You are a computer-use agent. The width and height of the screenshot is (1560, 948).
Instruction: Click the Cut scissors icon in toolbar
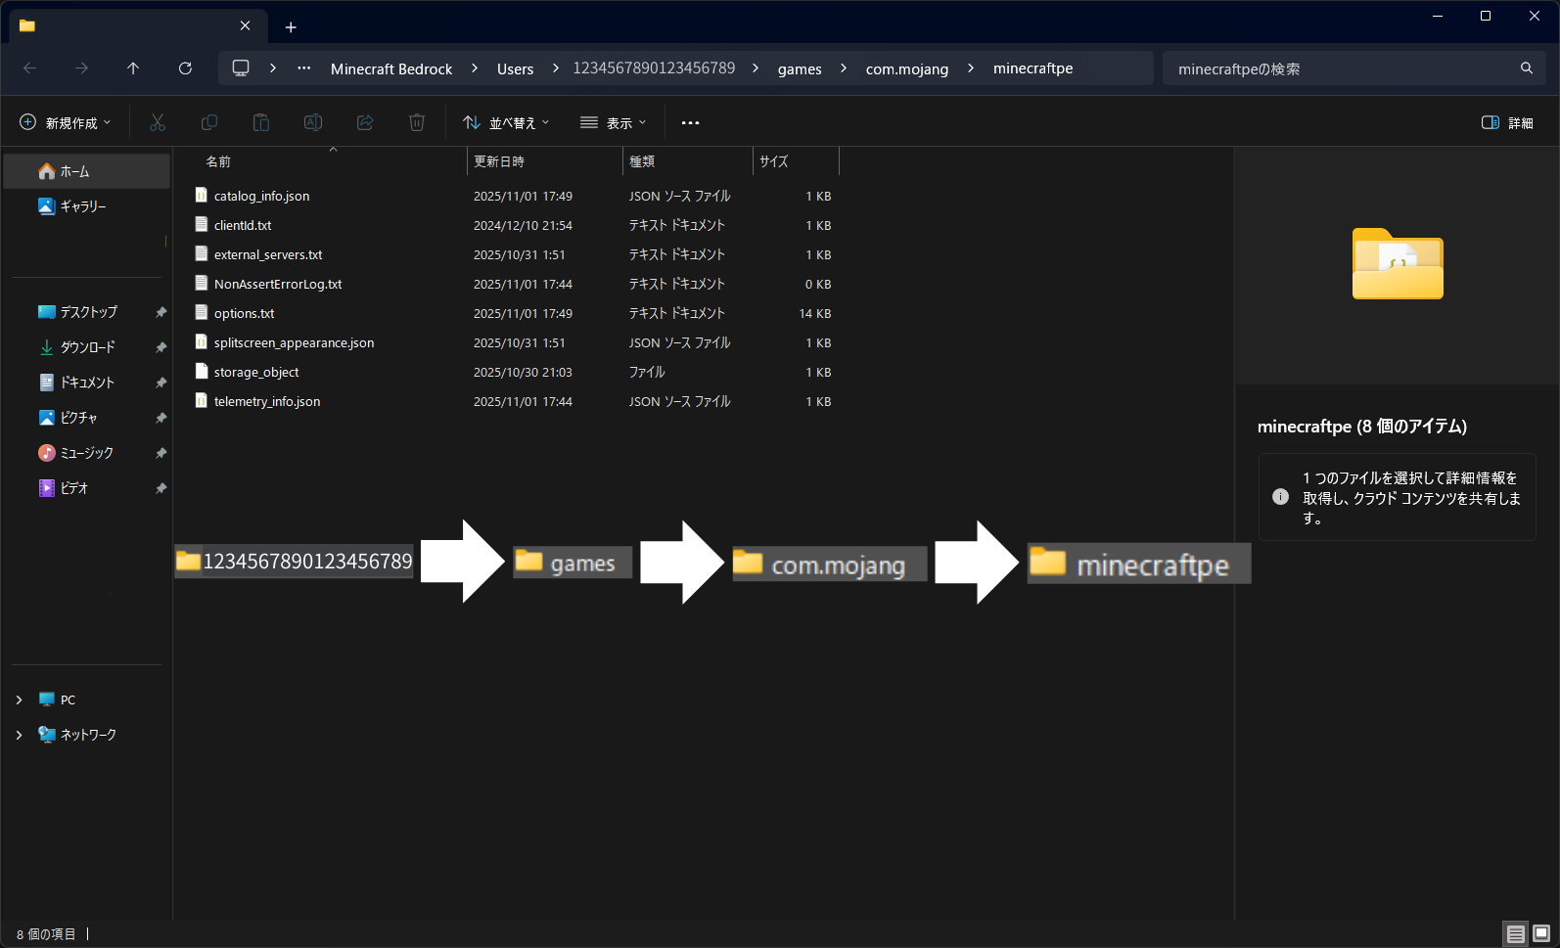click(158, 122)
